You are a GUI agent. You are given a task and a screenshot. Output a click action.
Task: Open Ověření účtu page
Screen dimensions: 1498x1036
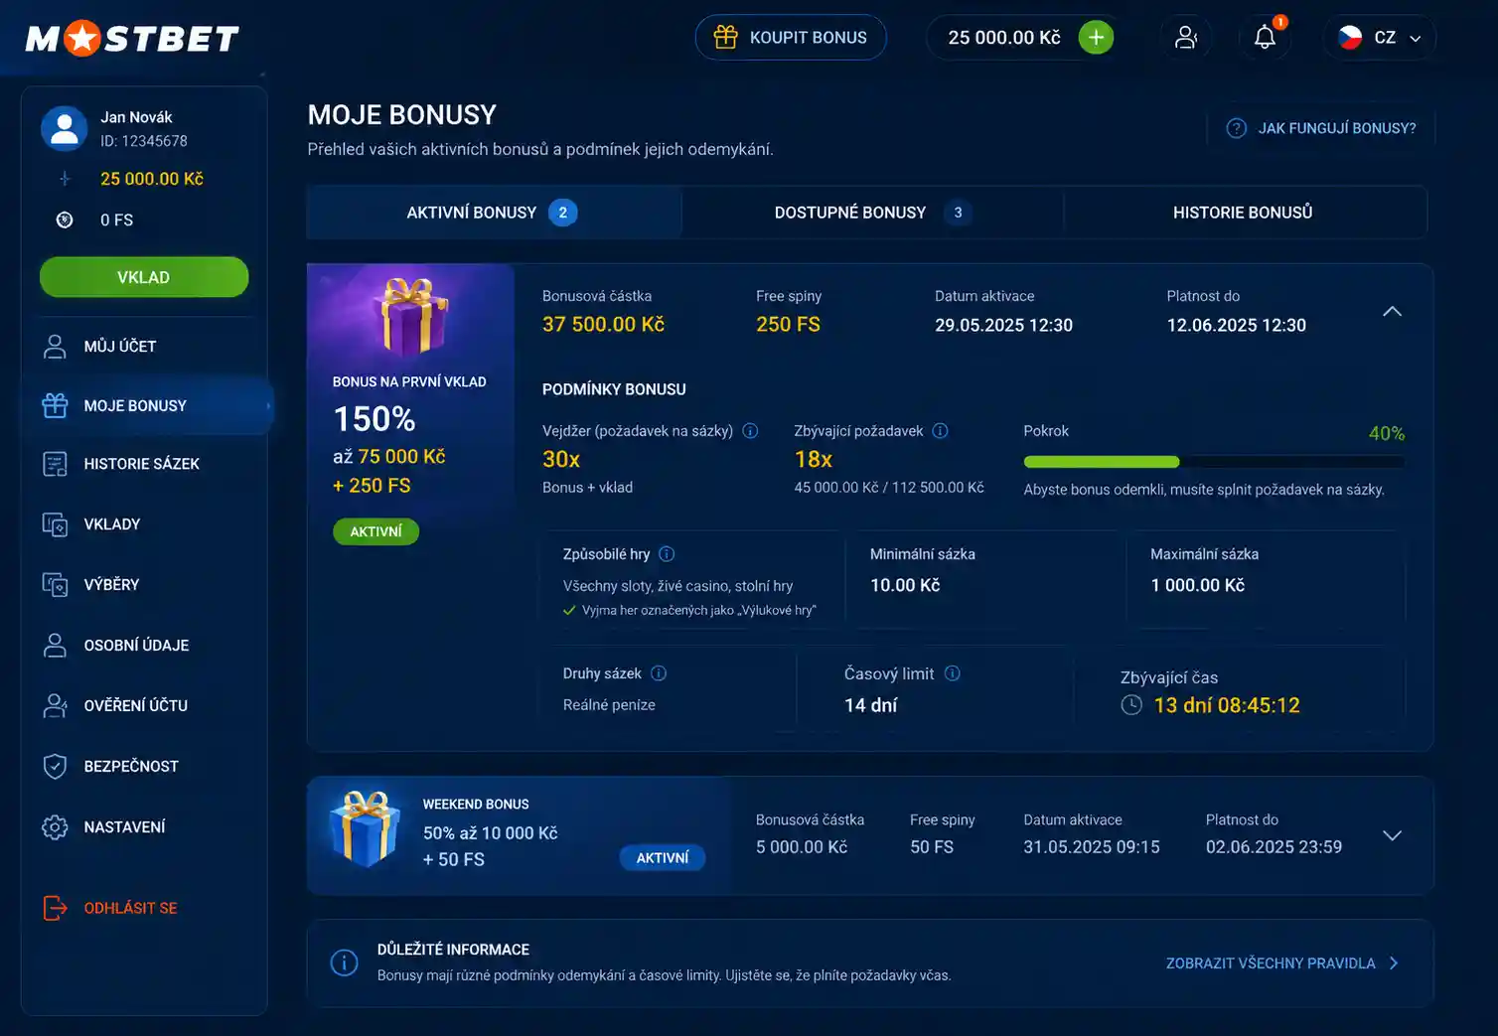145,705
